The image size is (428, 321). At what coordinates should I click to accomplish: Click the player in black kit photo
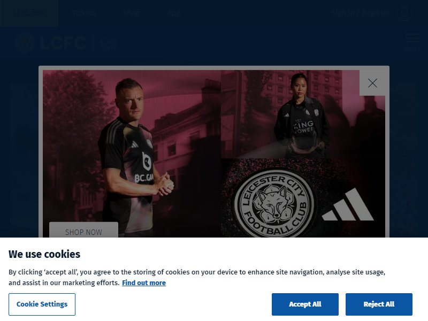pyautogui.click(x=132, y=154)
